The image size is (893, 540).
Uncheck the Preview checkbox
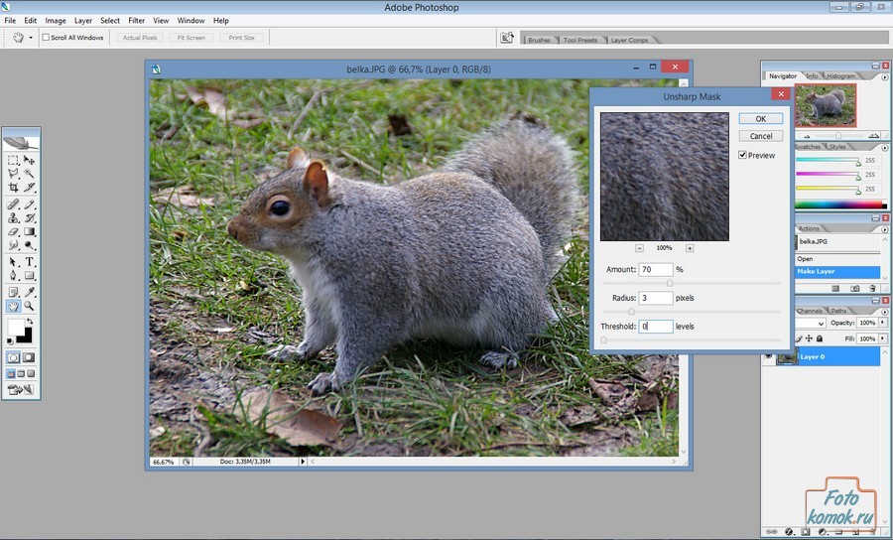(743, 155)
